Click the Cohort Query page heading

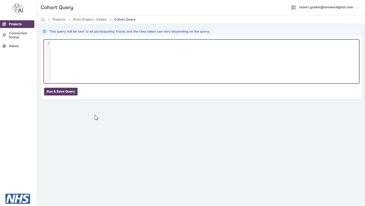57,7
